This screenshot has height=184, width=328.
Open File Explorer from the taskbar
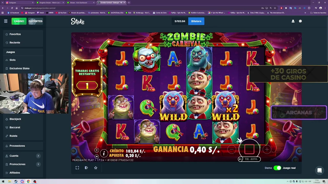coord(9,181)
